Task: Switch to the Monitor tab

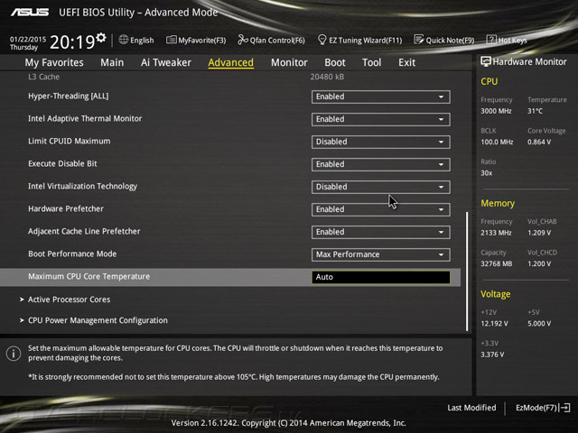Action: coord(289,62)
